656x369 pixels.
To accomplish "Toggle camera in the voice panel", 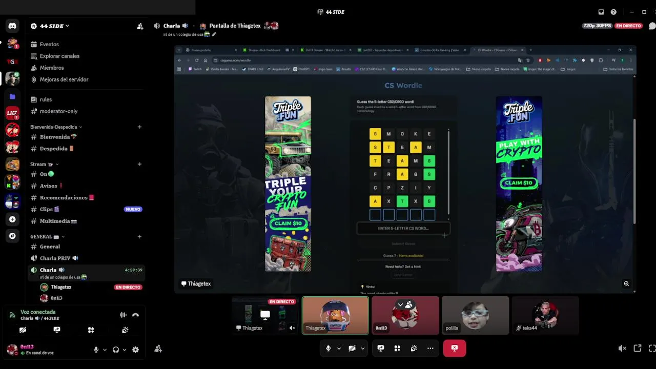I will (x=23, y=330).
